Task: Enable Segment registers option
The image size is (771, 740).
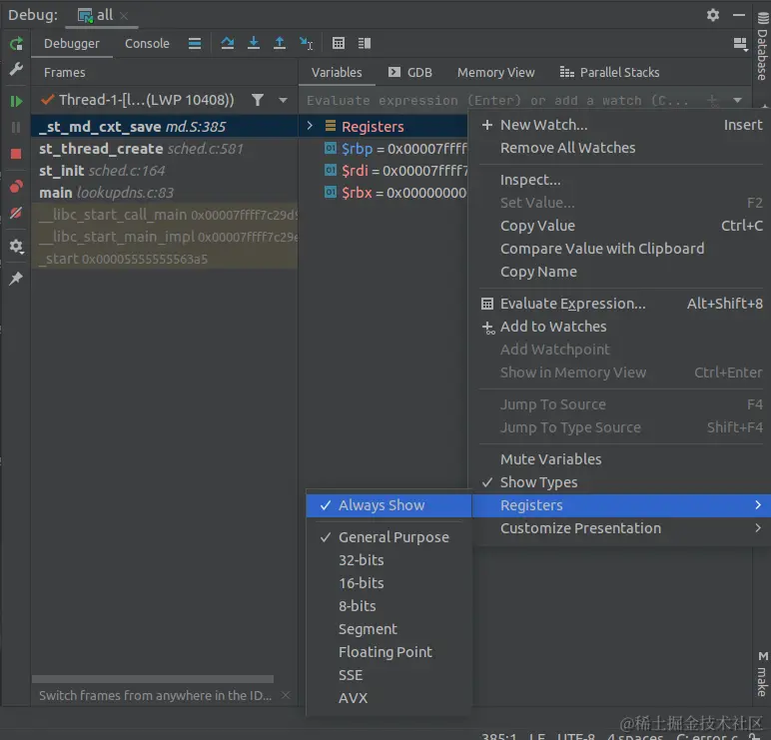Action: point(388,629)
